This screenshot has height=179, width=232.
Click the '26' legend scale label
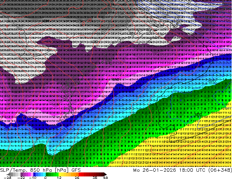point(77,178)
